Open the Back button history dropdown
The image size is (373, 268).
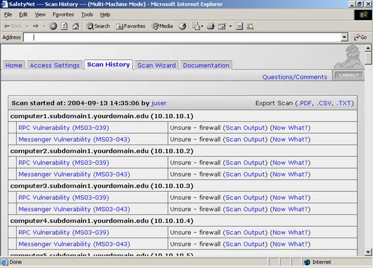[x=27, y=26]
